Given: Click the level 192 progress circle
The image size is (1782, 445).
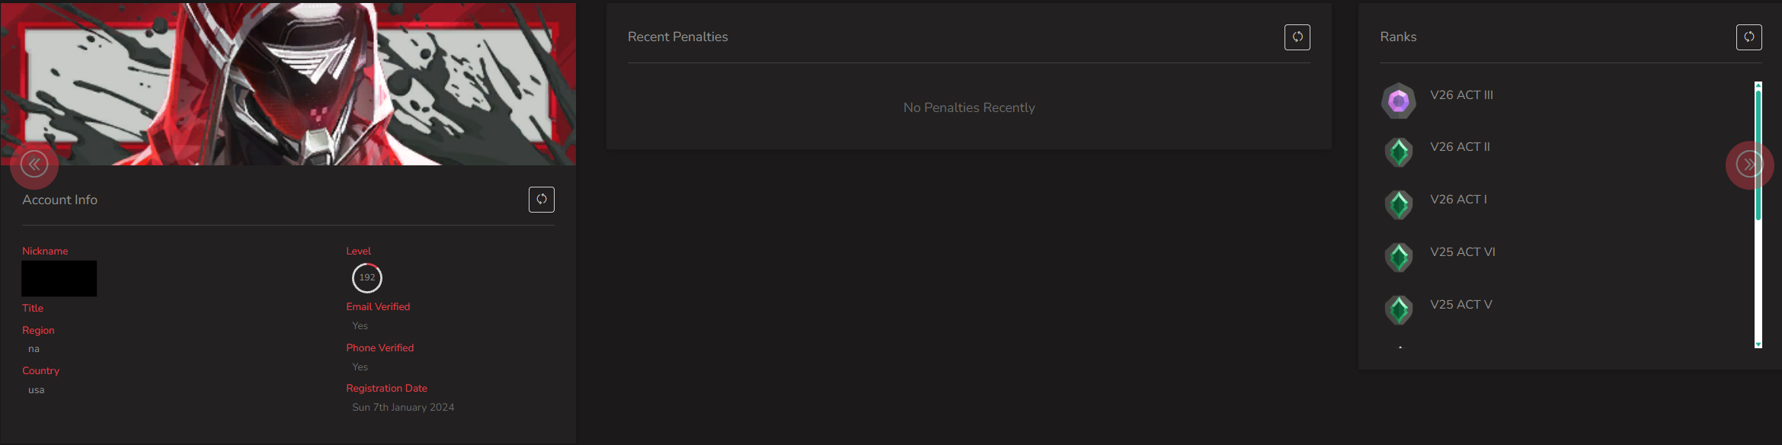Looking at the screenshot, I should pyautogui.click(x=367, y=277).
